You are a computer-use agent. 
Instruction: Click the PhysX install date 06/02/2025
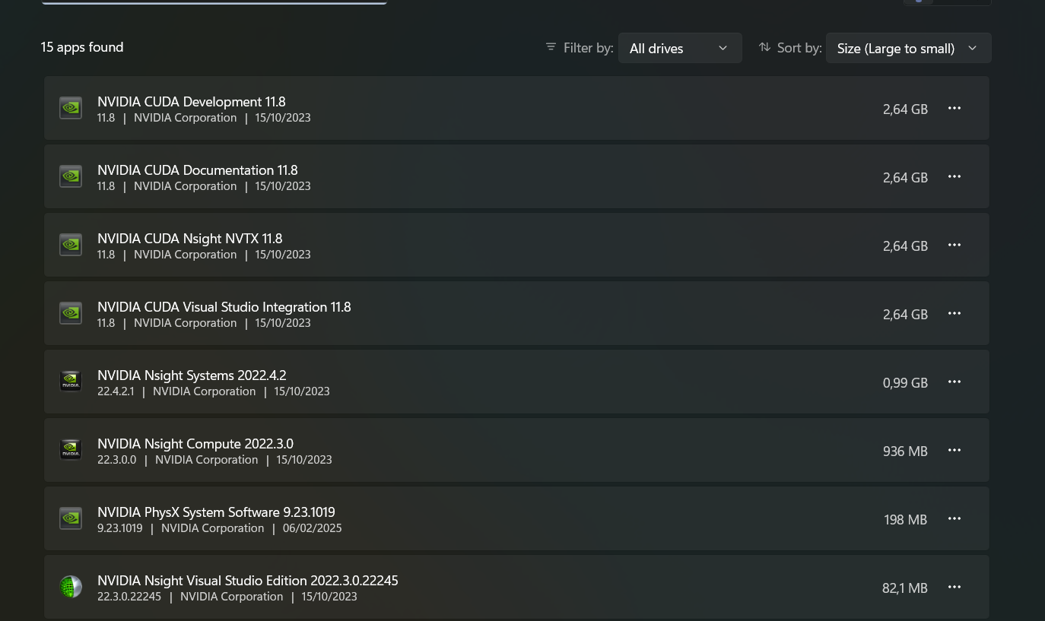313,528
